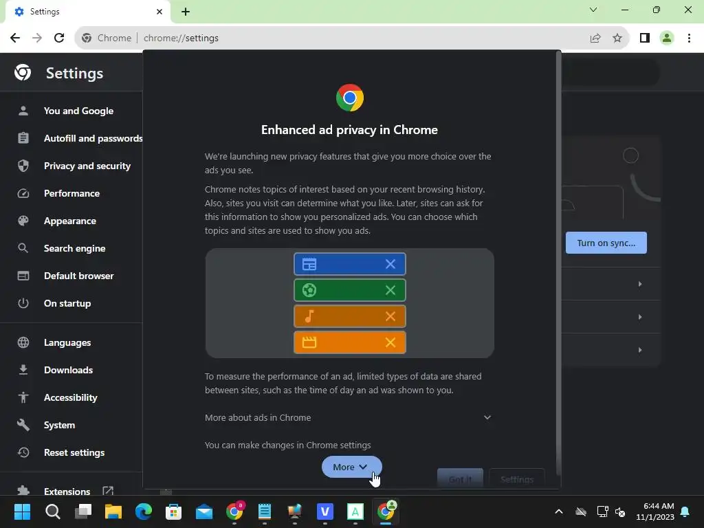Open the tab search chevron
704x528 pixels.
593,10
